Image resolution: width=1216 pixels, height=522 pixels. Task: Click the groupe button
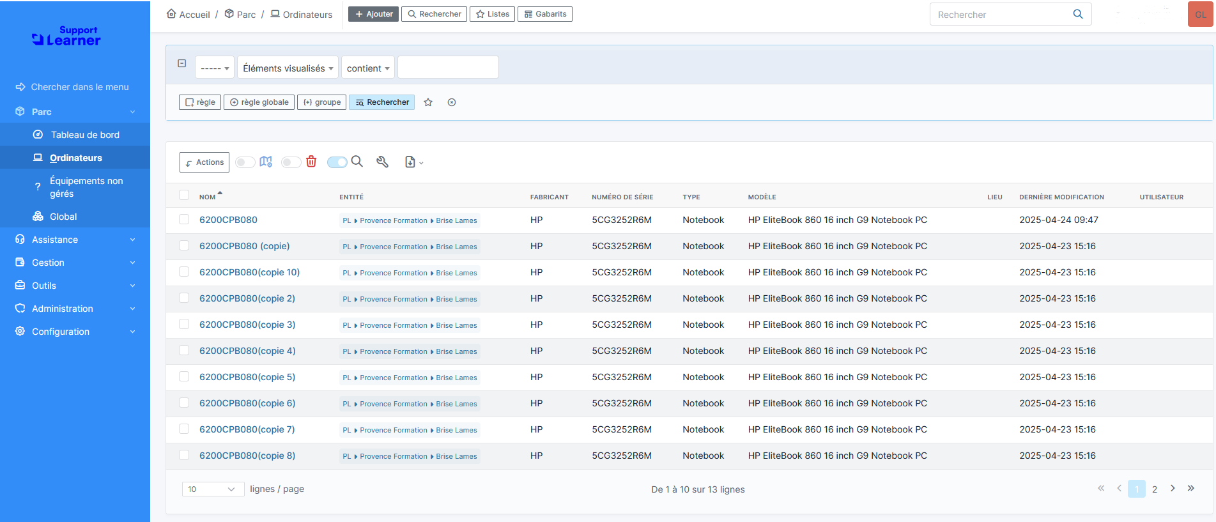point(321,102)
